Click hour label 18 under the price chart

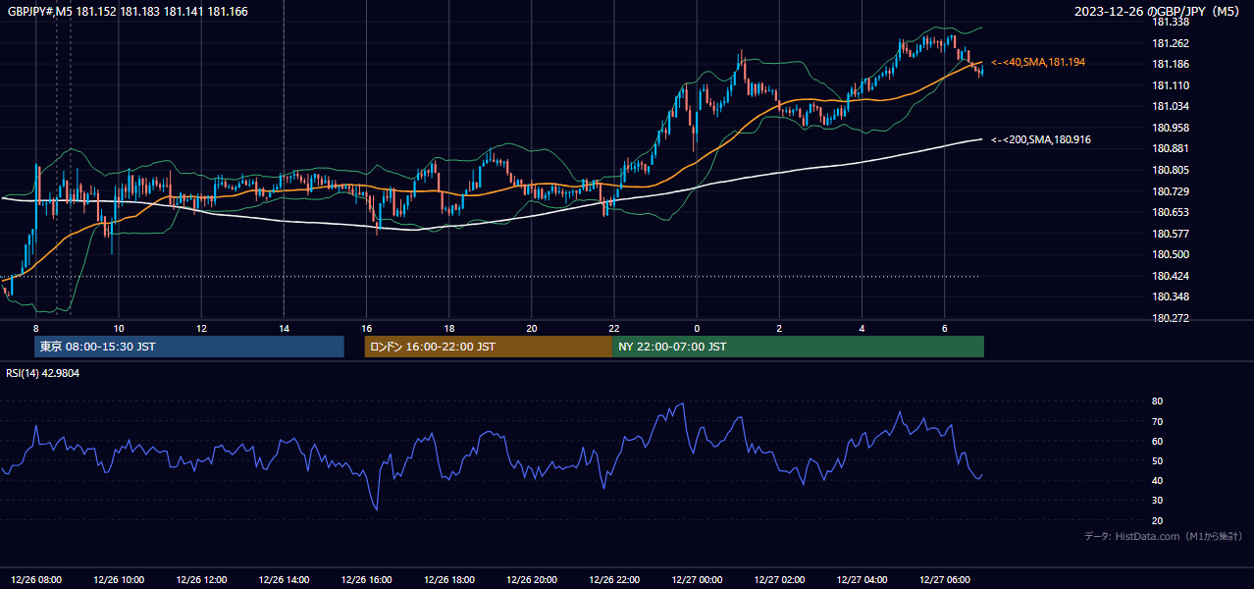[448, 328]
